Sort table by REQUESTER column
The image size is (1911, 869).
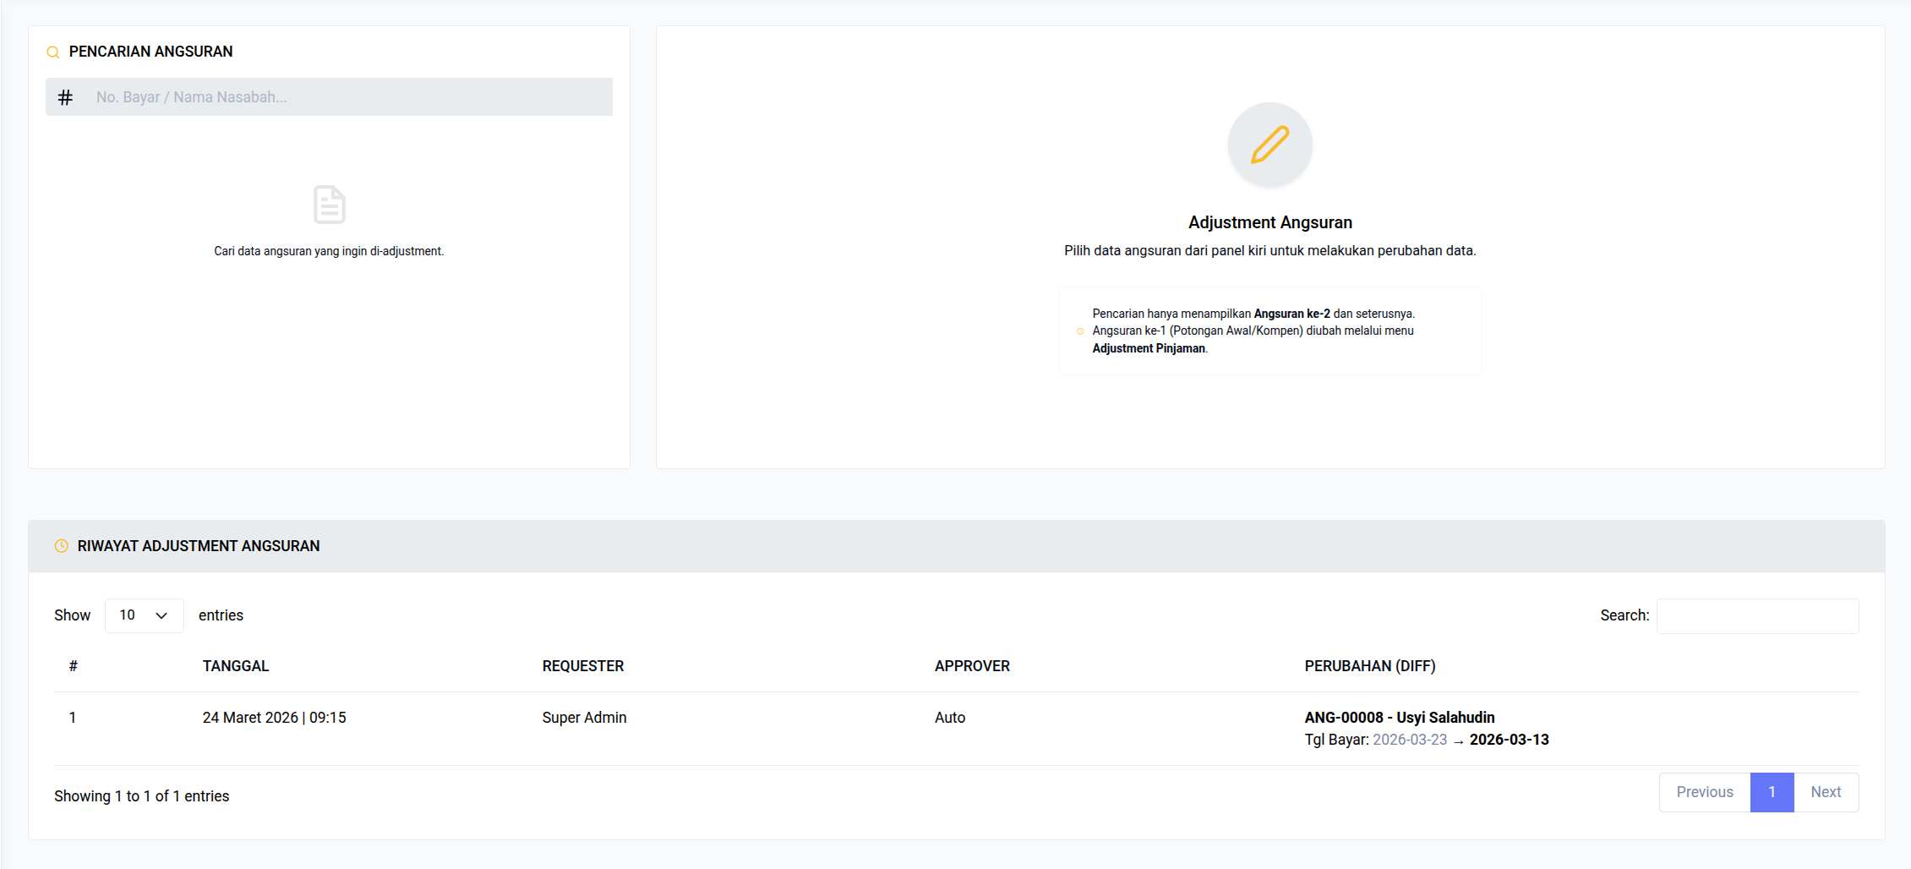tap(583, 666)
